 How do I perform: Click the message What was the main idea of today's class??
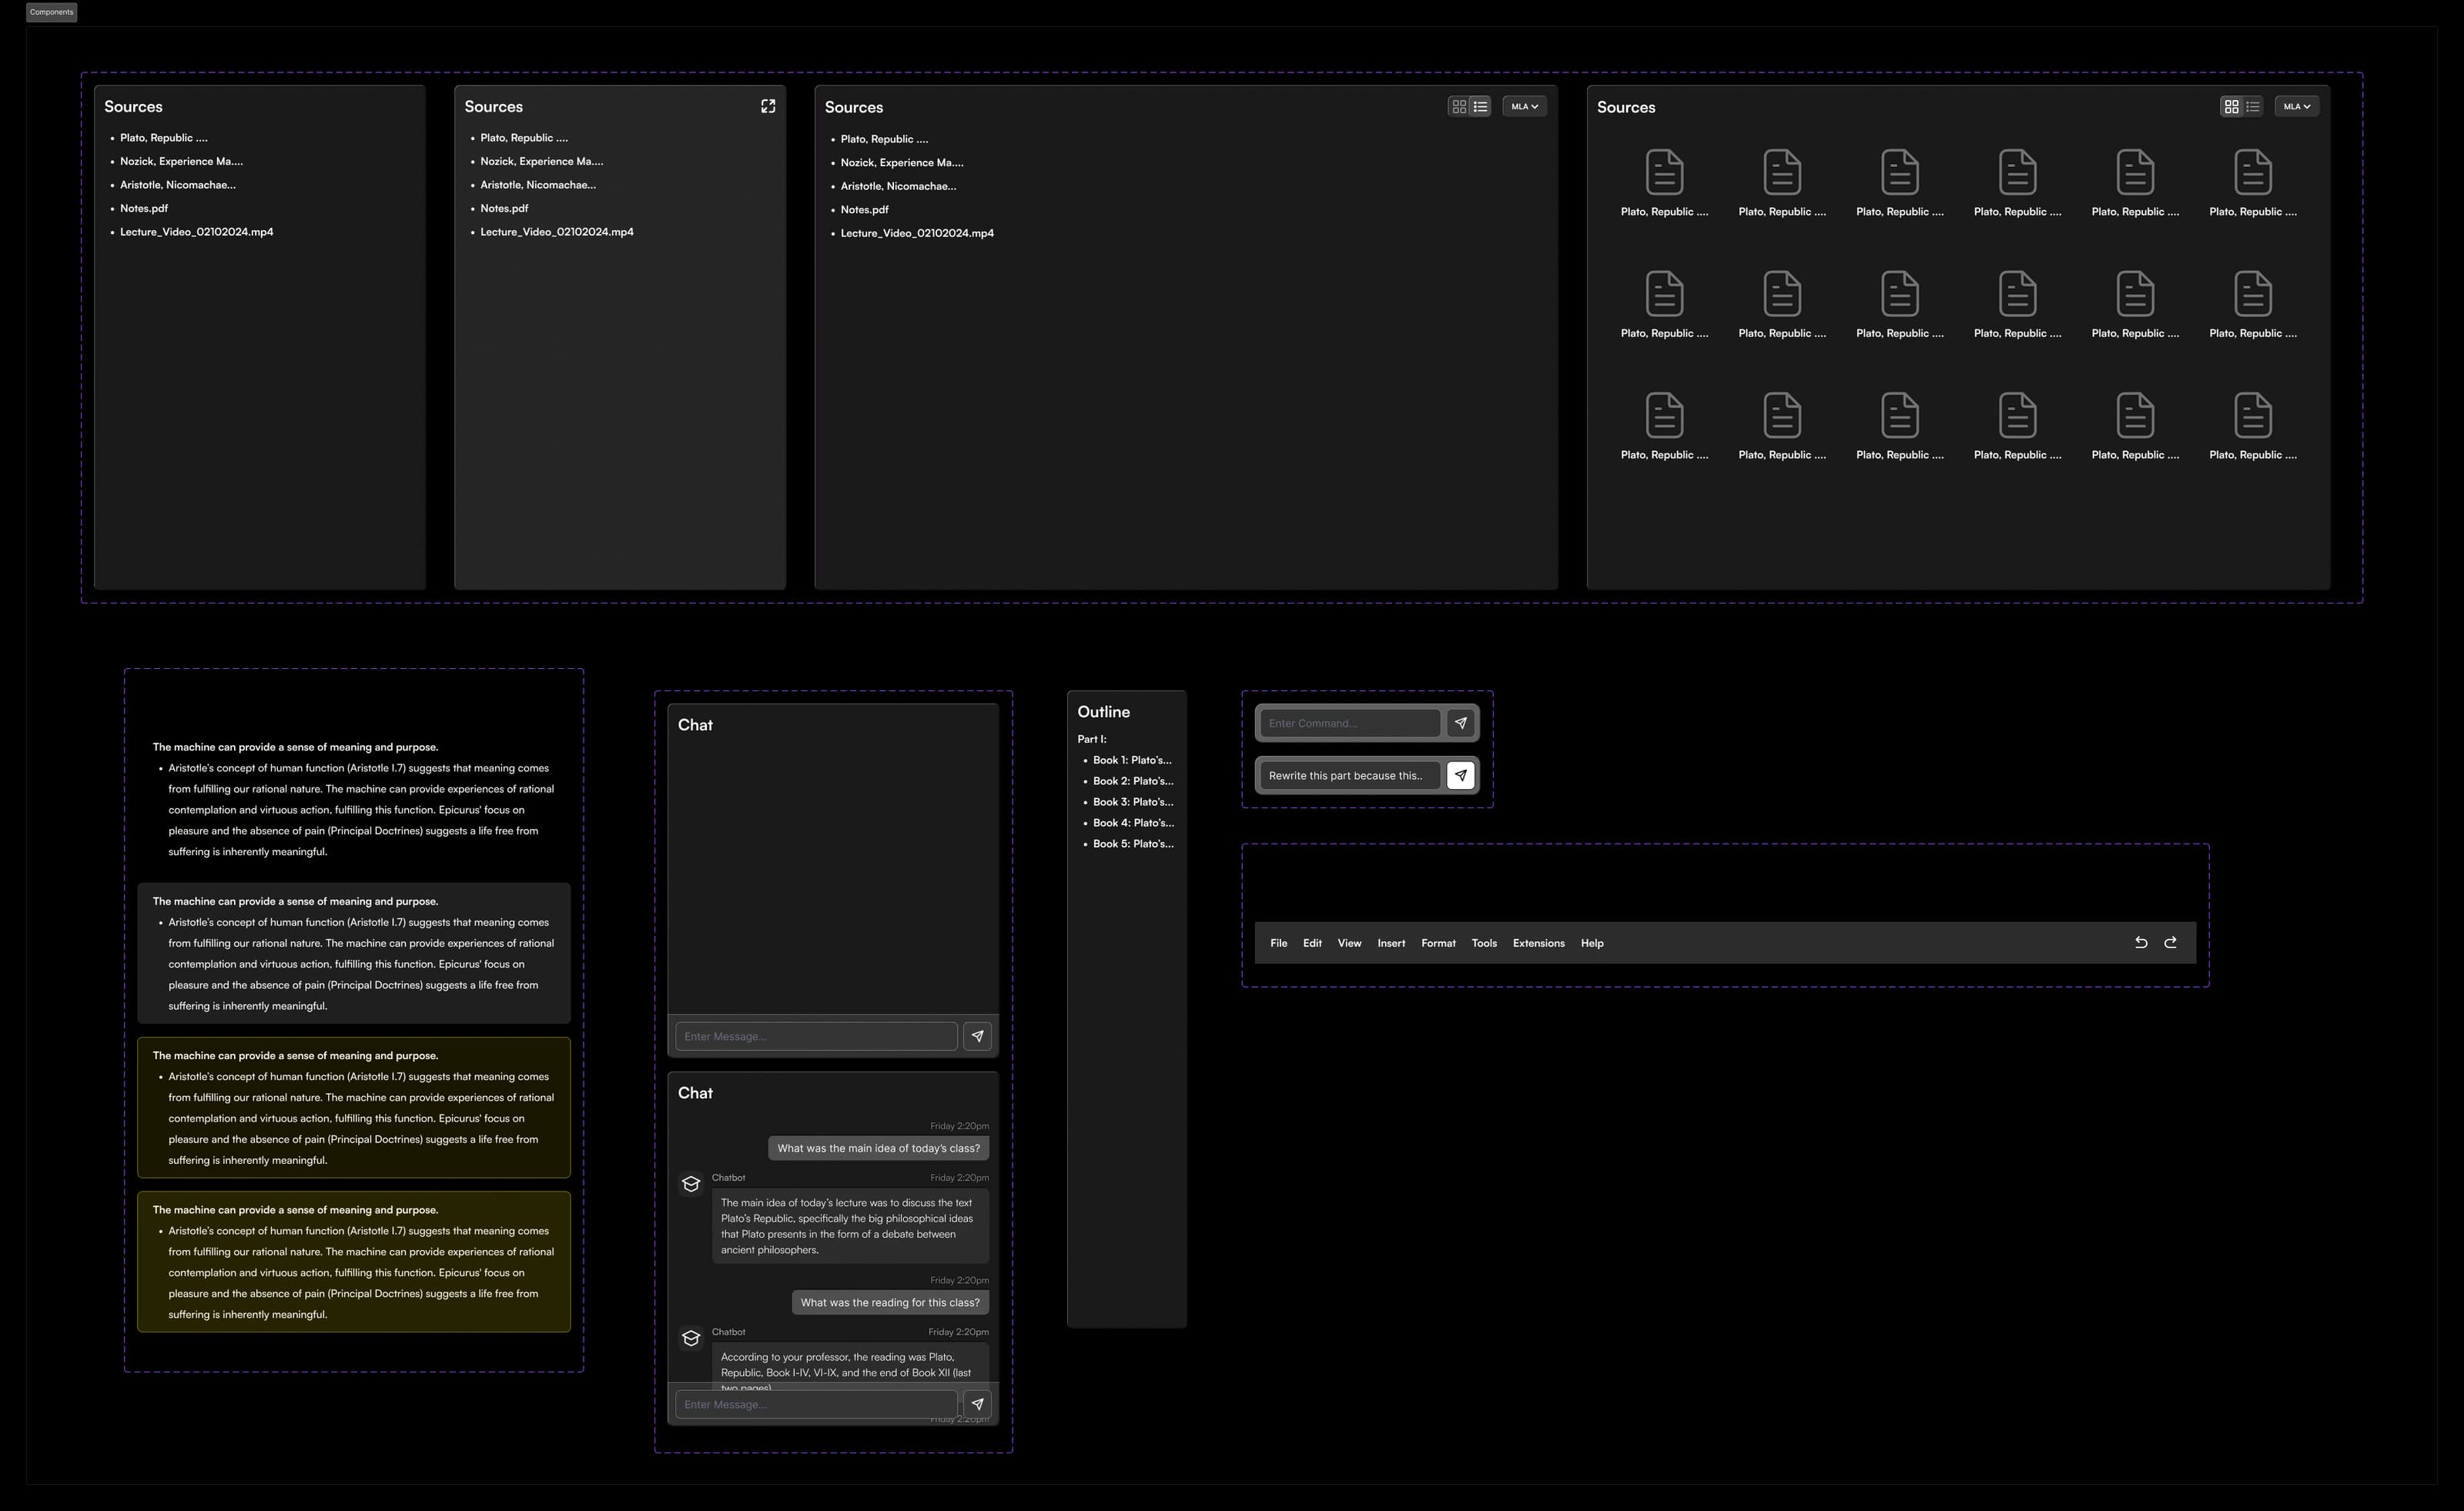tap(879, 1148)
